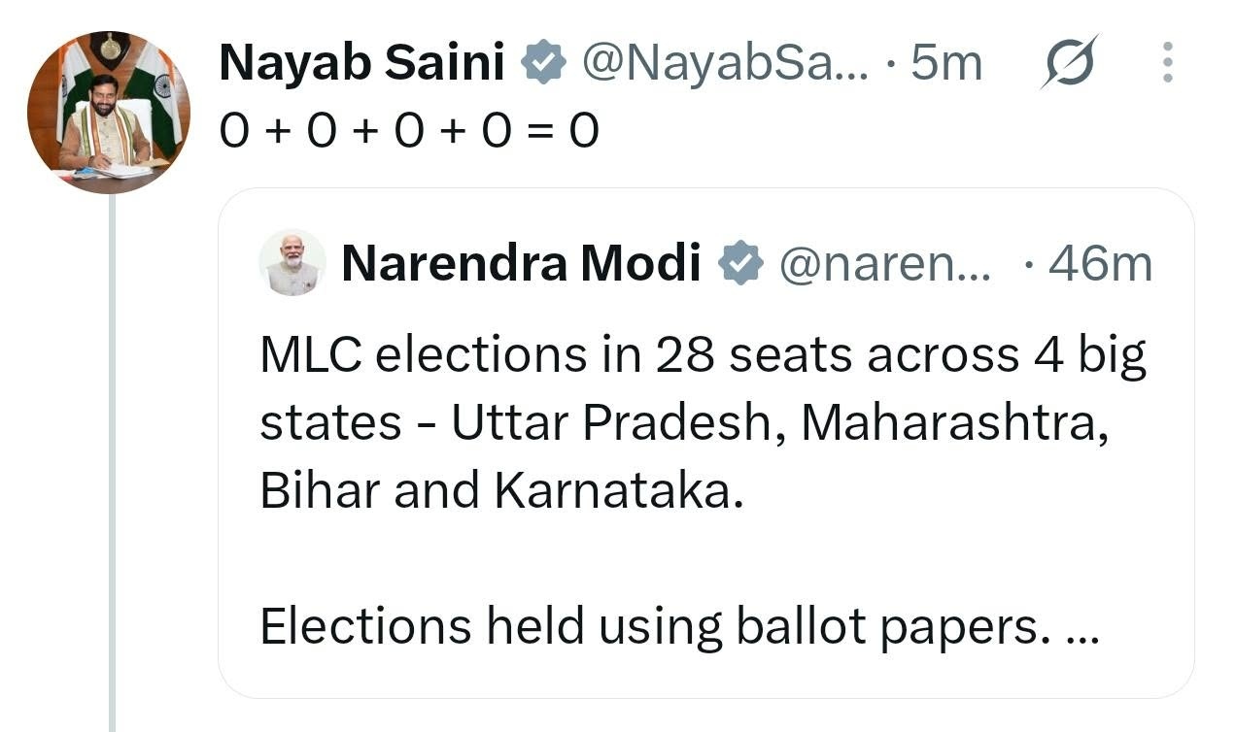Click the Grok slash-circle icon

pos(1069,63)
